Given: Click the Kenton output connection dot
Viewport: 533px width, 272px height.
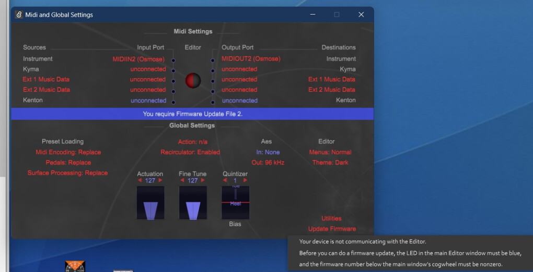Looking at the screenshot, I should (213, 102).
